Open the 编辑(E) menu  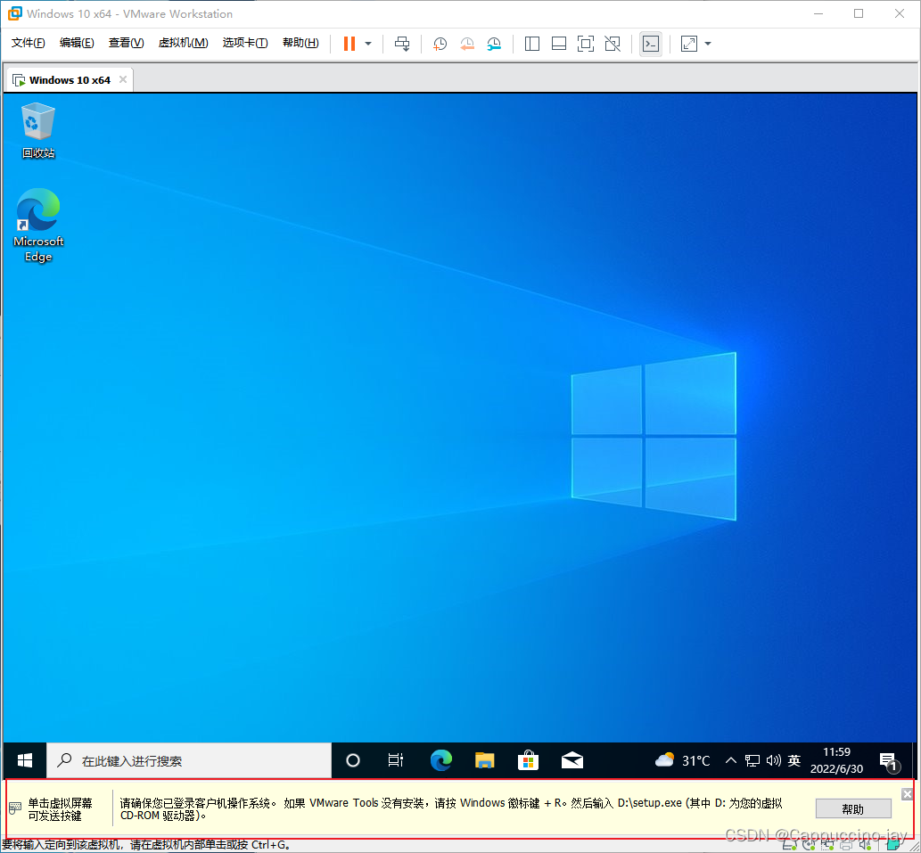(77, 43)
